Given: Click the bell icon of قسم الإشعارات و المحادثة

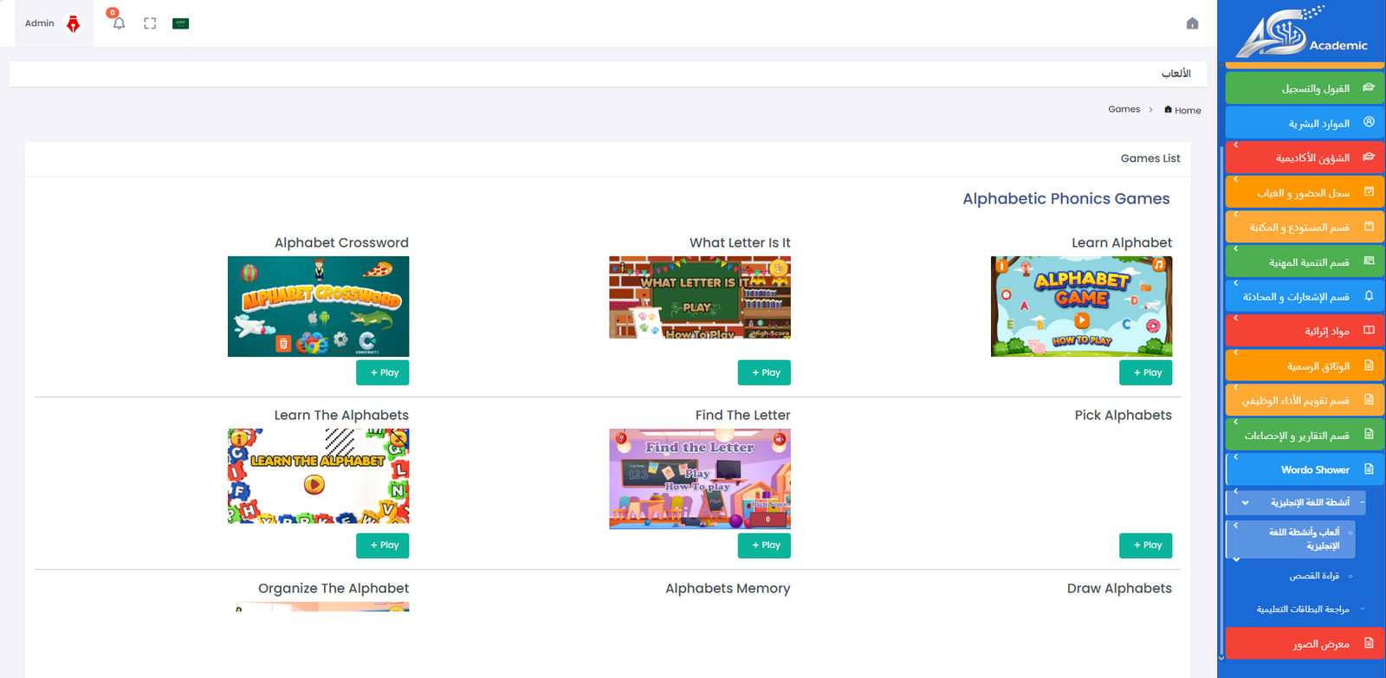Looking at the screenshot, I should point(1369,295).
